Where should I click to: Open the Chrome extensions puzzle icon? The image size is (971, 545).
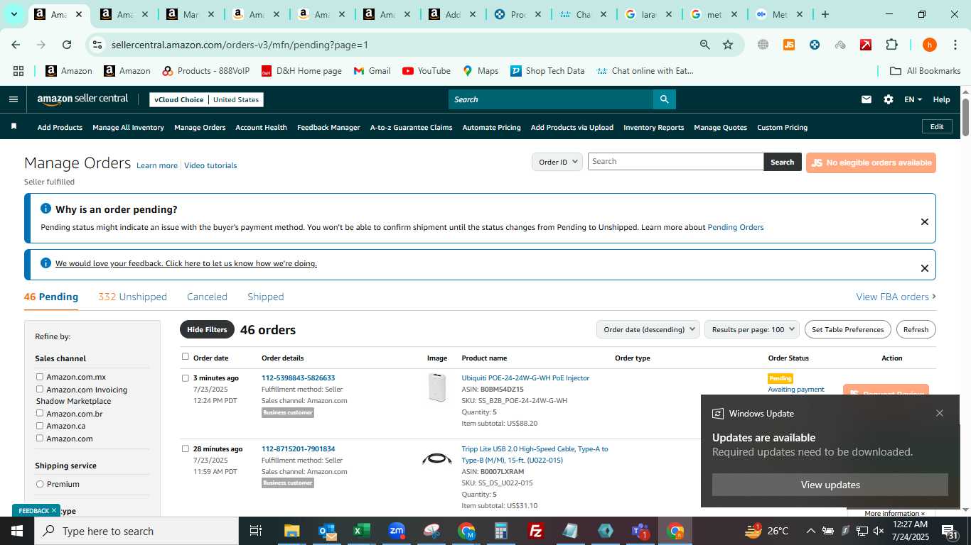coord(891,45)
